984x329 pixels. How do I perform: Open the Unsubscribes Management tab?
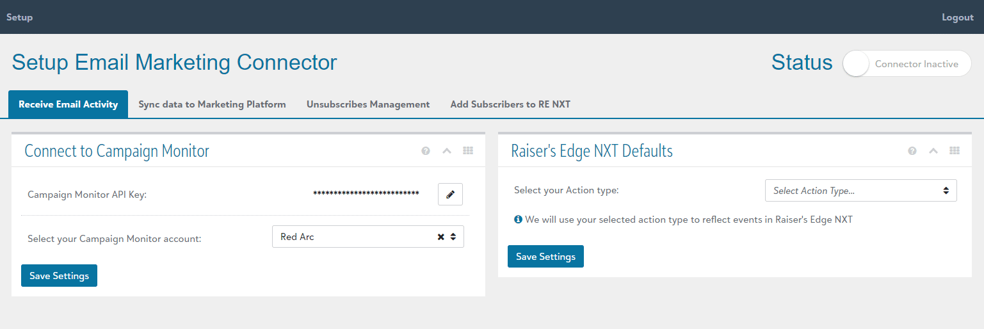pos(368,104)
